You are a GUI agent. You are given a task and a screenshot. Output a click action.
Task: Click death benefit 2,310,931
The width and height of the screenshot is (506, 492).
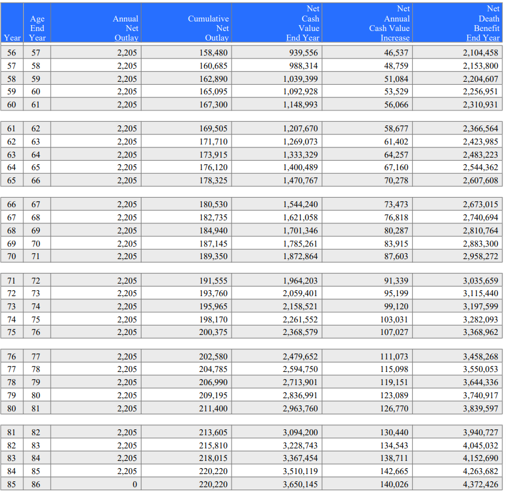tap(480, 104)
